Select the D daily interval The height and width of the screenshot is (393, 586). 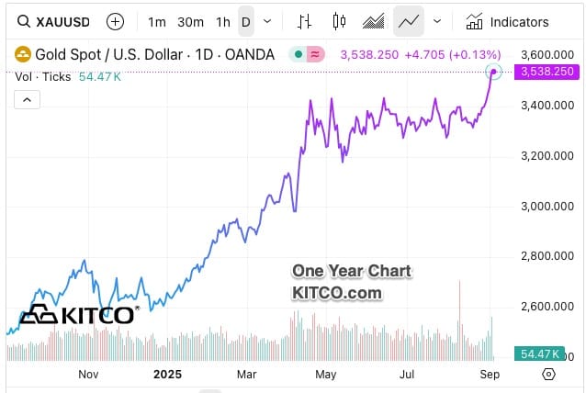[245, 21]
